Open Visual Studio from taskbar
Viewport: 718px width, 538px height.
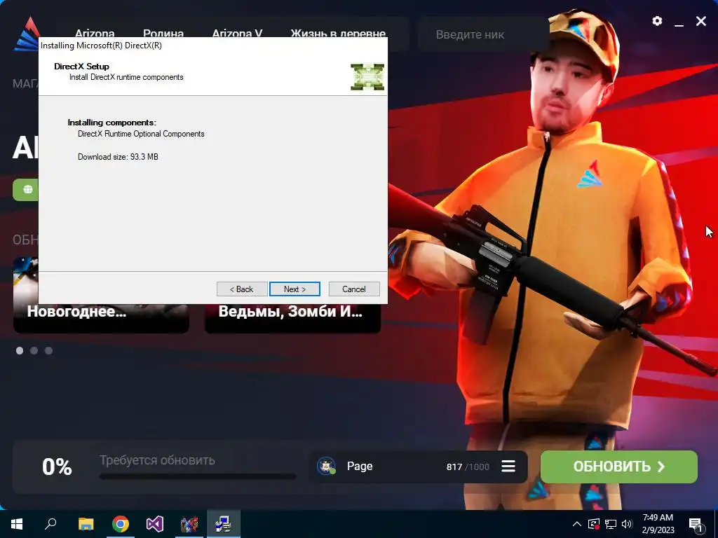pos(155,524)
